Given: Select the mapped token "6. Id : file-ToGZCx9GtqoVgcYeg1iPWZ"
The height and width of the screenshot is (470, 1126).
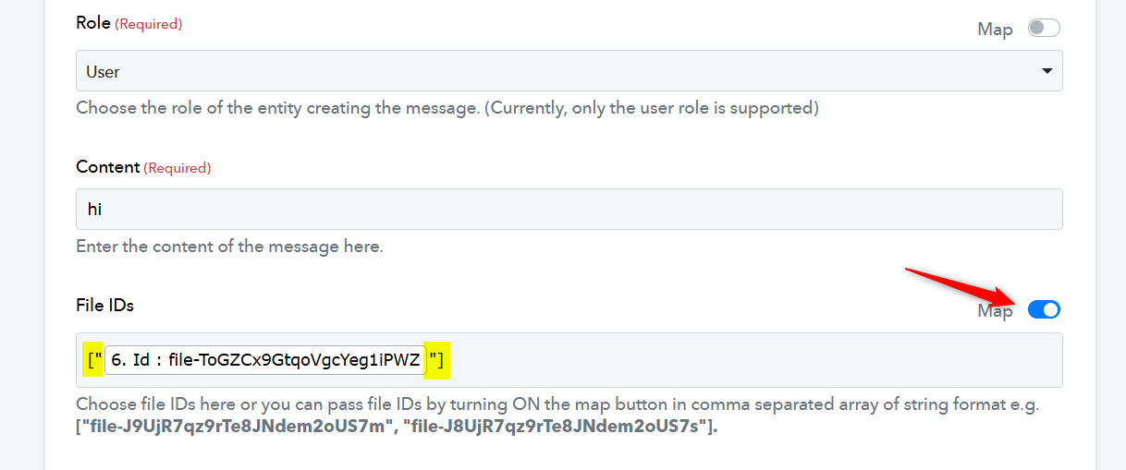Looking at the screenshot, I should [x=264, y=360].
